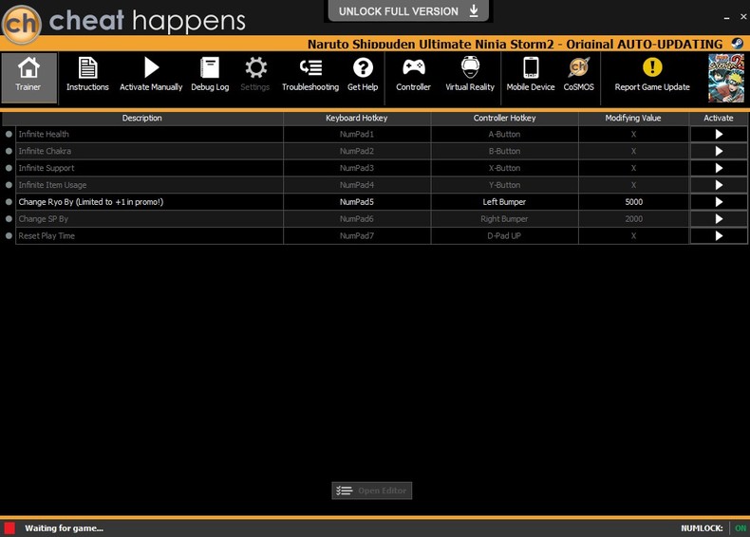Toggle the Change SP By status dot
The width and height of the screenshot is (750, 537).
(9, 219)
